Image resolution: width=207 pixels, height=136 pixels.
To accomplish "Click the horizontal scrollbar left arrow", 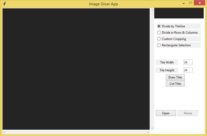I will [4, 132].
